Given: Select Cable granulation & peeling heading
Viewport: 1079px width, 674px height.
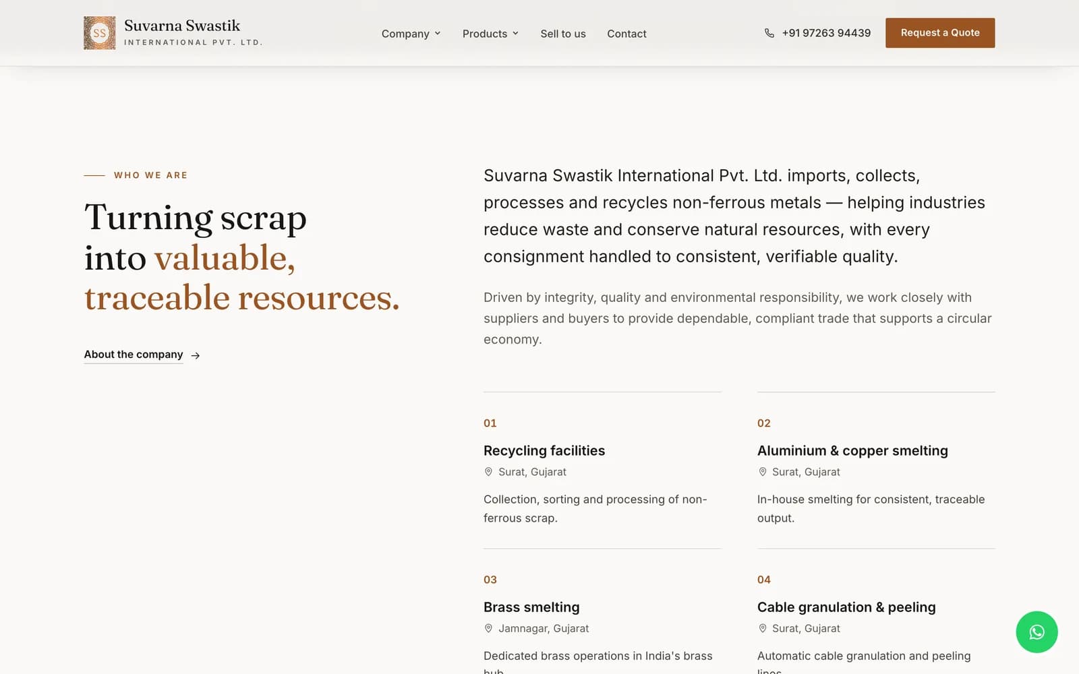Looking at the screenshot, I should tap(846, 607).
